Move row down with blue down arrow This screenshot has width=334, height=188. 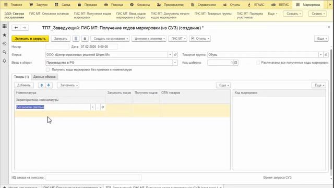click(49, 85)
